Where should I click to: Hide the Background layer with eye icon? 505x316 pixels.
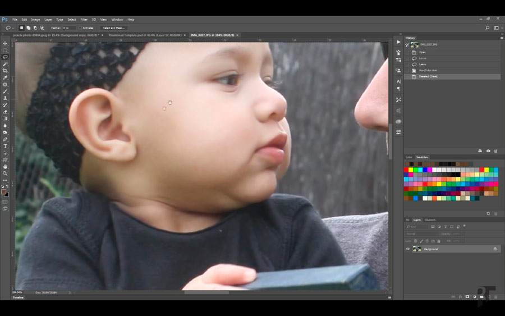tap(408, 249)
